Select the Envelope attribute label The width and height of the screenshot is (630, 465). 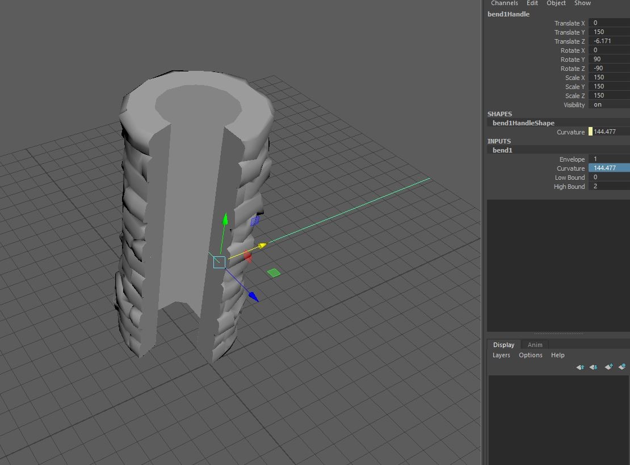coord(572,159)
